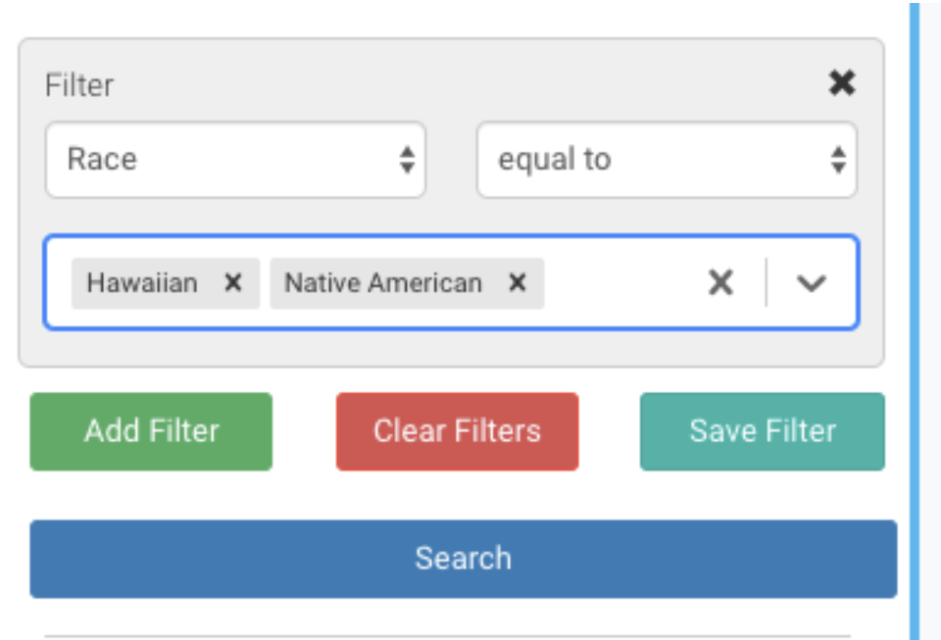Run the Search
The width and height of the screenshot is (941, 640).
463,559
